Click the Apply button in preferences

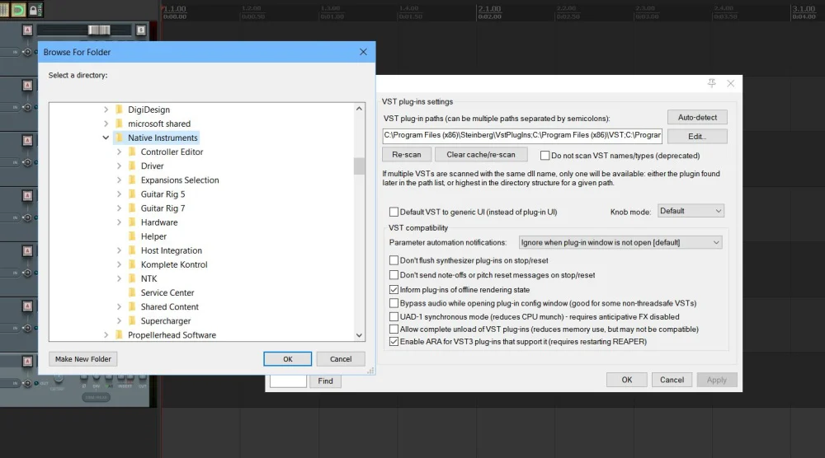click(717, 380)
